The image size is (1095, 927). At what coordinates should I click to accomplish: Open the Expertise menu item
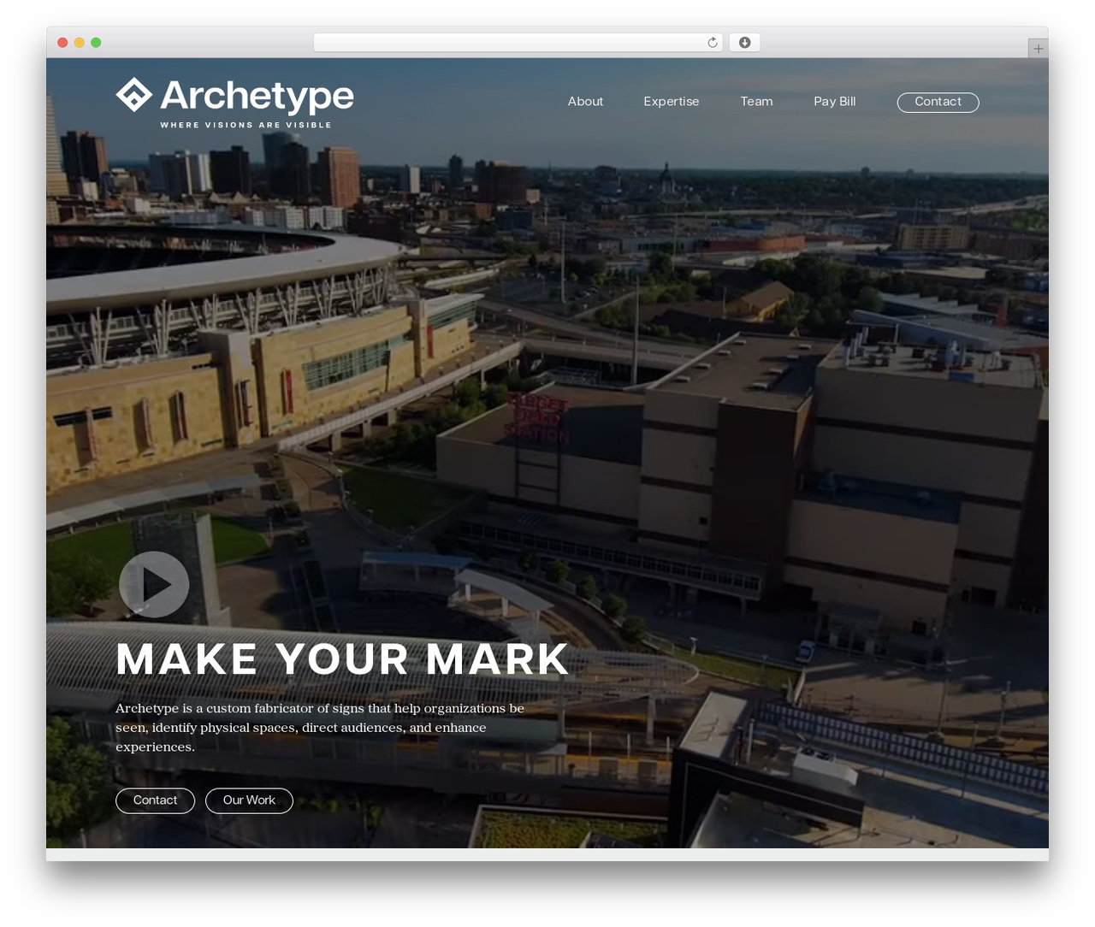(x=671, y=101)
